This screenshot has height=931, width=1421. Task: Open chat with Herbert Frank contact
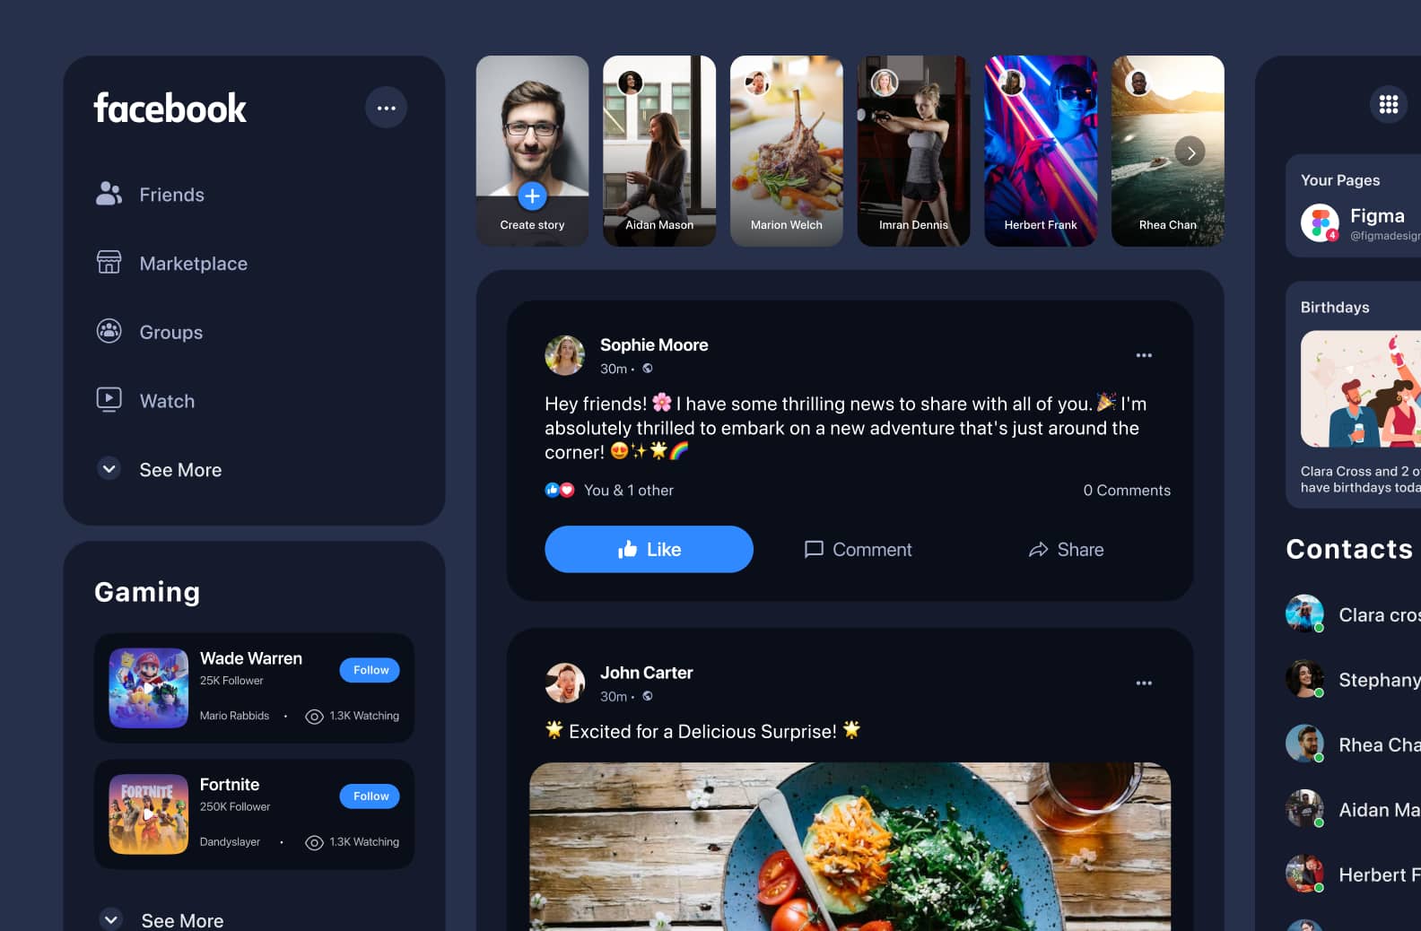pyautogui.click(x=1353, y=874)
